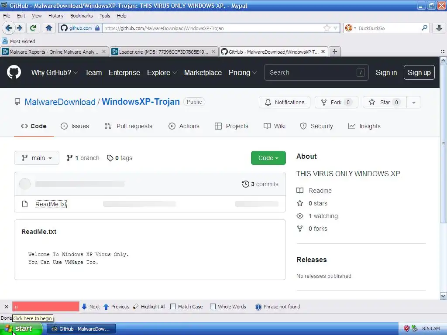Screen dimensions: 447x335
Task: Expand the Why GitHub? menu
Action: [55, 73]
